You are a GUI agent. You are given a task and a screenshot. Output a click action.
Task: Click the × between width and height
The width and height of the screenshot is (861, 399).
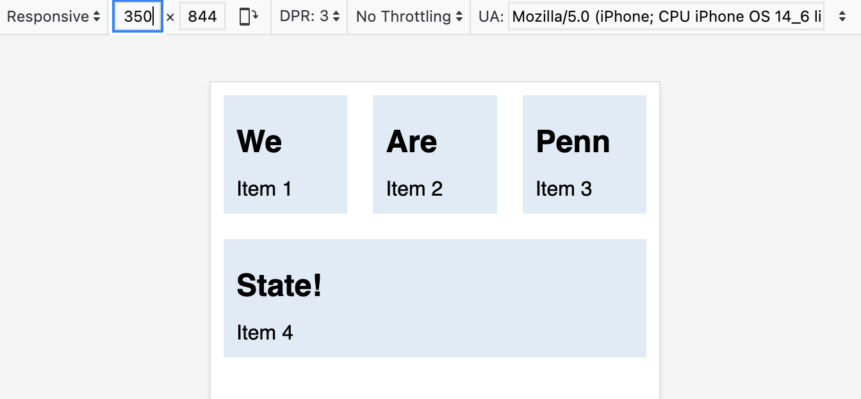170,17
